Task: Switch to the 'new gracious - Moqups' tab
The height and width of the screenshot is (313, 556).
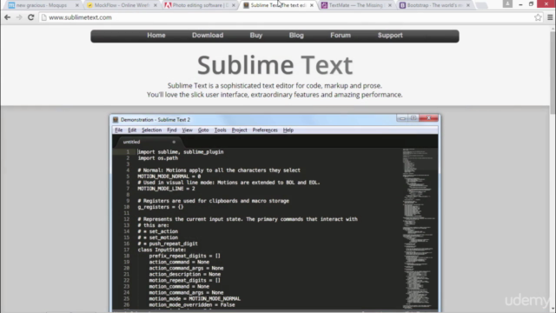Action: [x=42, y=5]
